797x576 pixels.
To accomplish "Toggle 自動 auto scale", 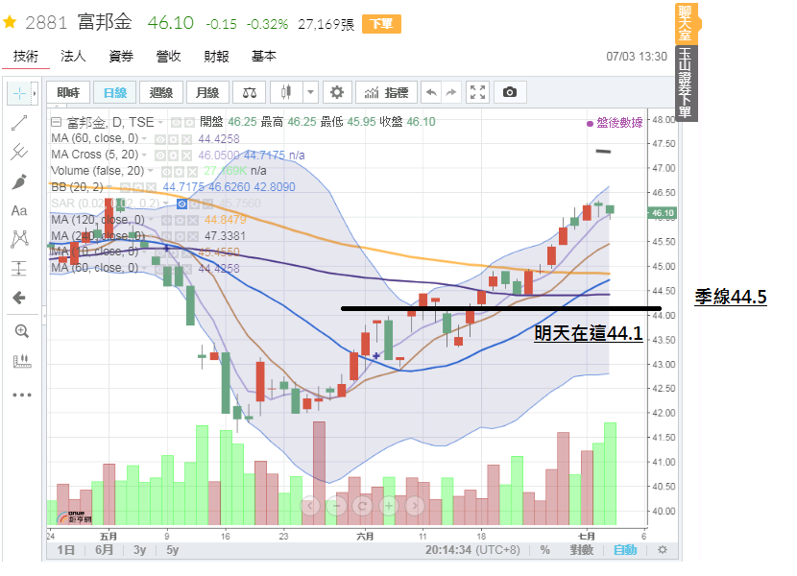I will [x=625, y=549].
